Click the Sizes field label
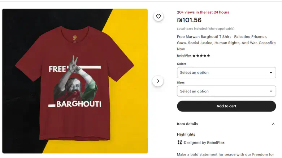Screen dimensions: 282x158 point(181,82)
